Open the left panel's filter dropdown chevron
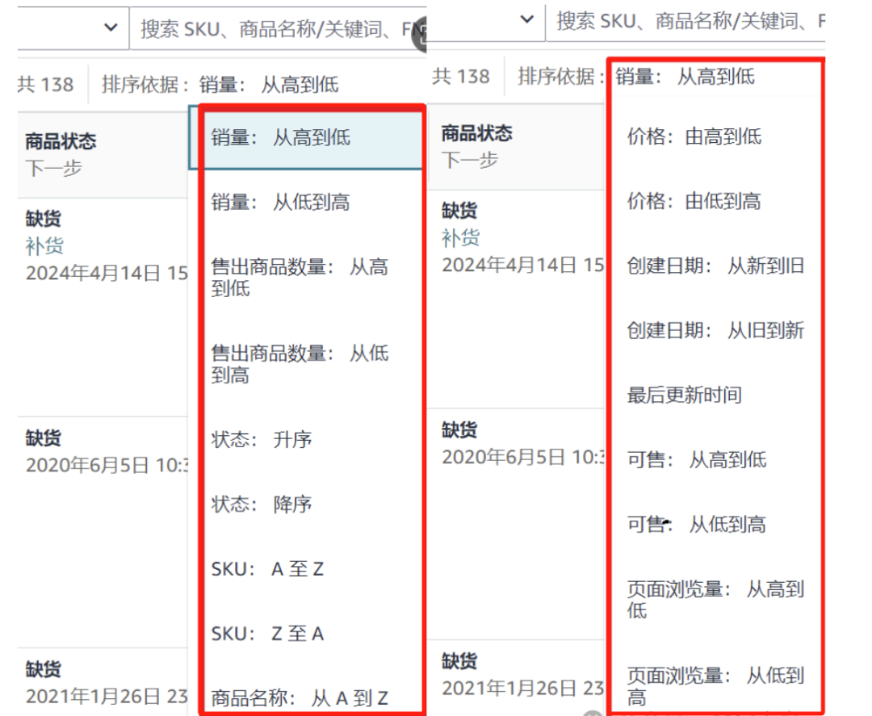The image size is (872, 716). click(x=111, y=28)
